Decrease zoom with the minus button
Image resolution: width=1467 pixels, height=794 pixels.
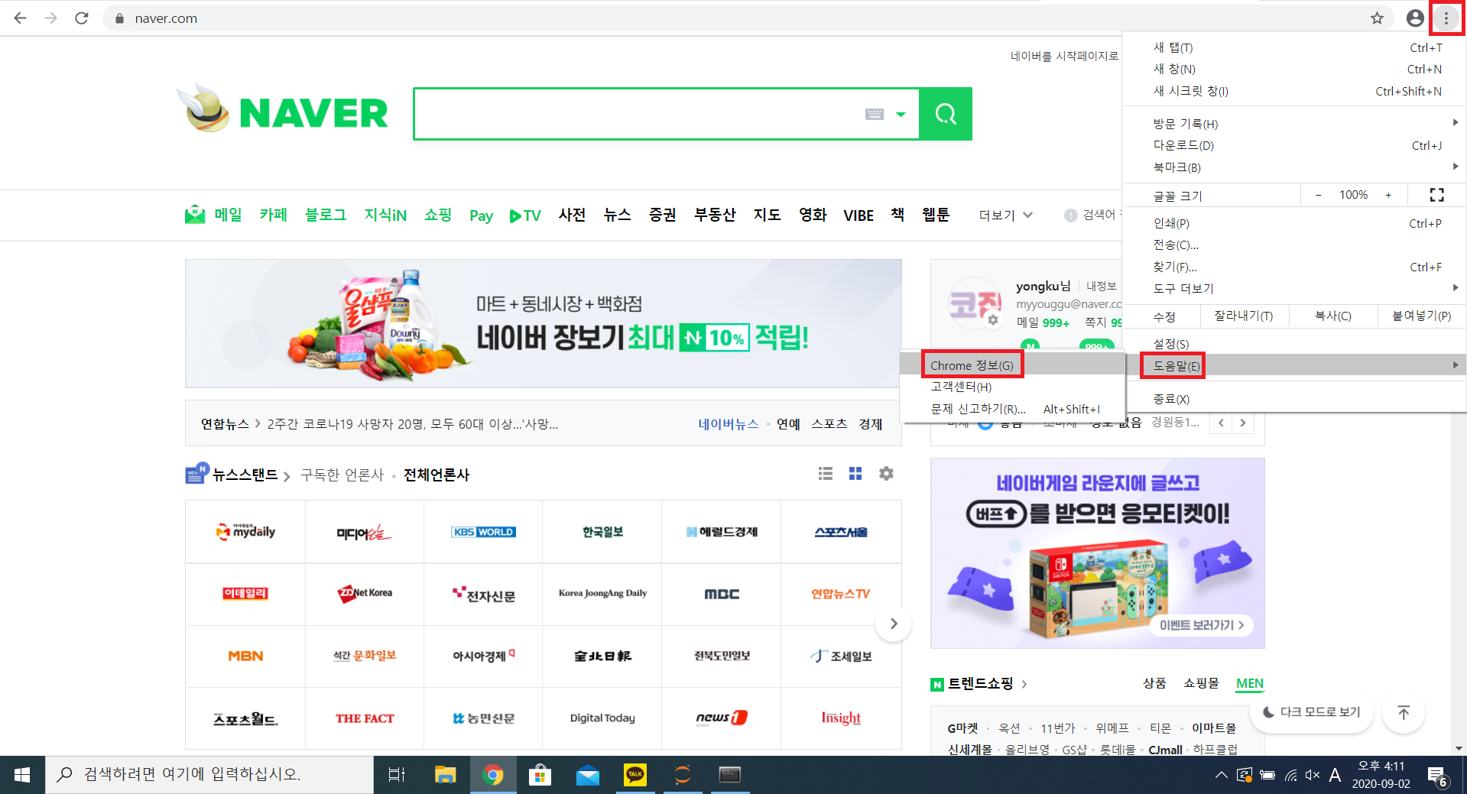(x=1318, y=195)
